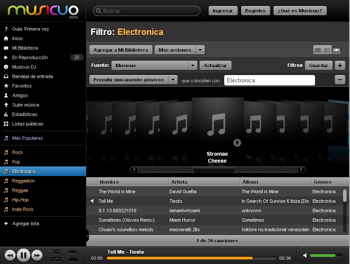The height and width of the screenshot is (264, 350).
Task: Click the plus icon beside Agregar lista
Action: pos(6,223)
